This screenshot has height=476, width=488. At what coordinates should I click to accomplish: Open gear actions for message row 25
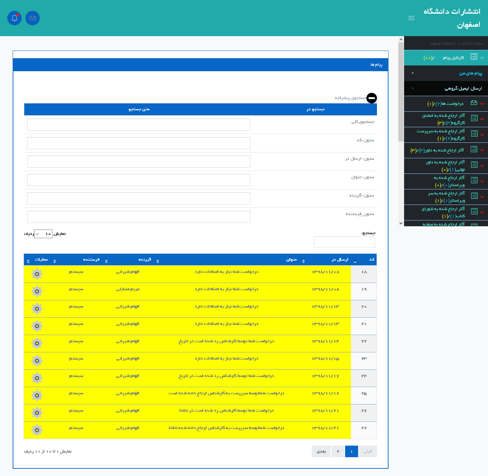pos(37,395)
